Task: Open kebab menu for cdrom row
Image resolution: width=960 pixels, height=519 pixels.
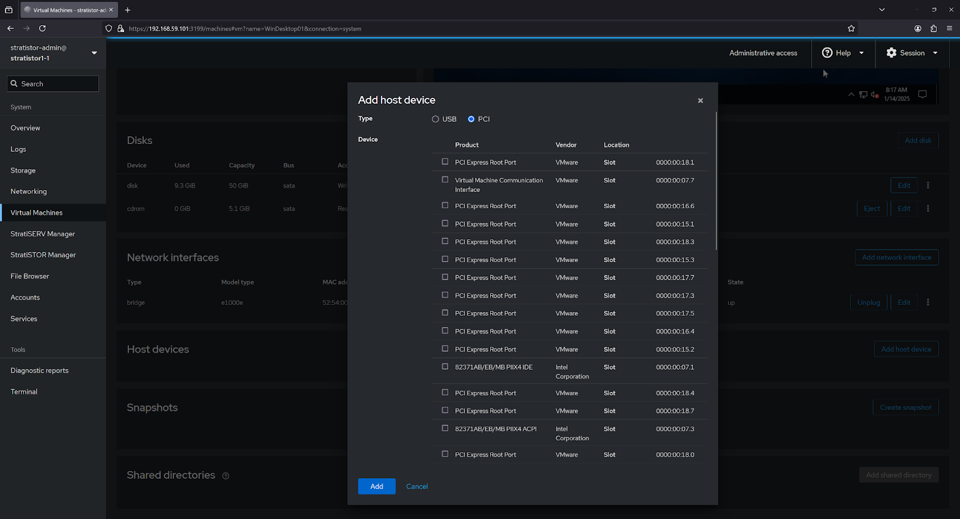Action: [x=928, y=209]
